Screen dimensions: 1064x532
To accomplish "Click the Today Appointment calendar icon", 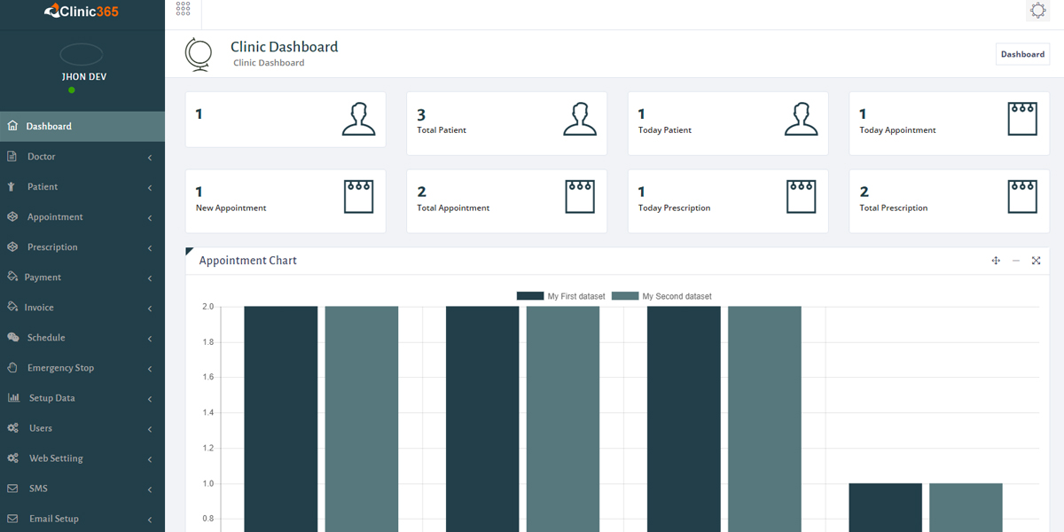I will (1022, 119).
